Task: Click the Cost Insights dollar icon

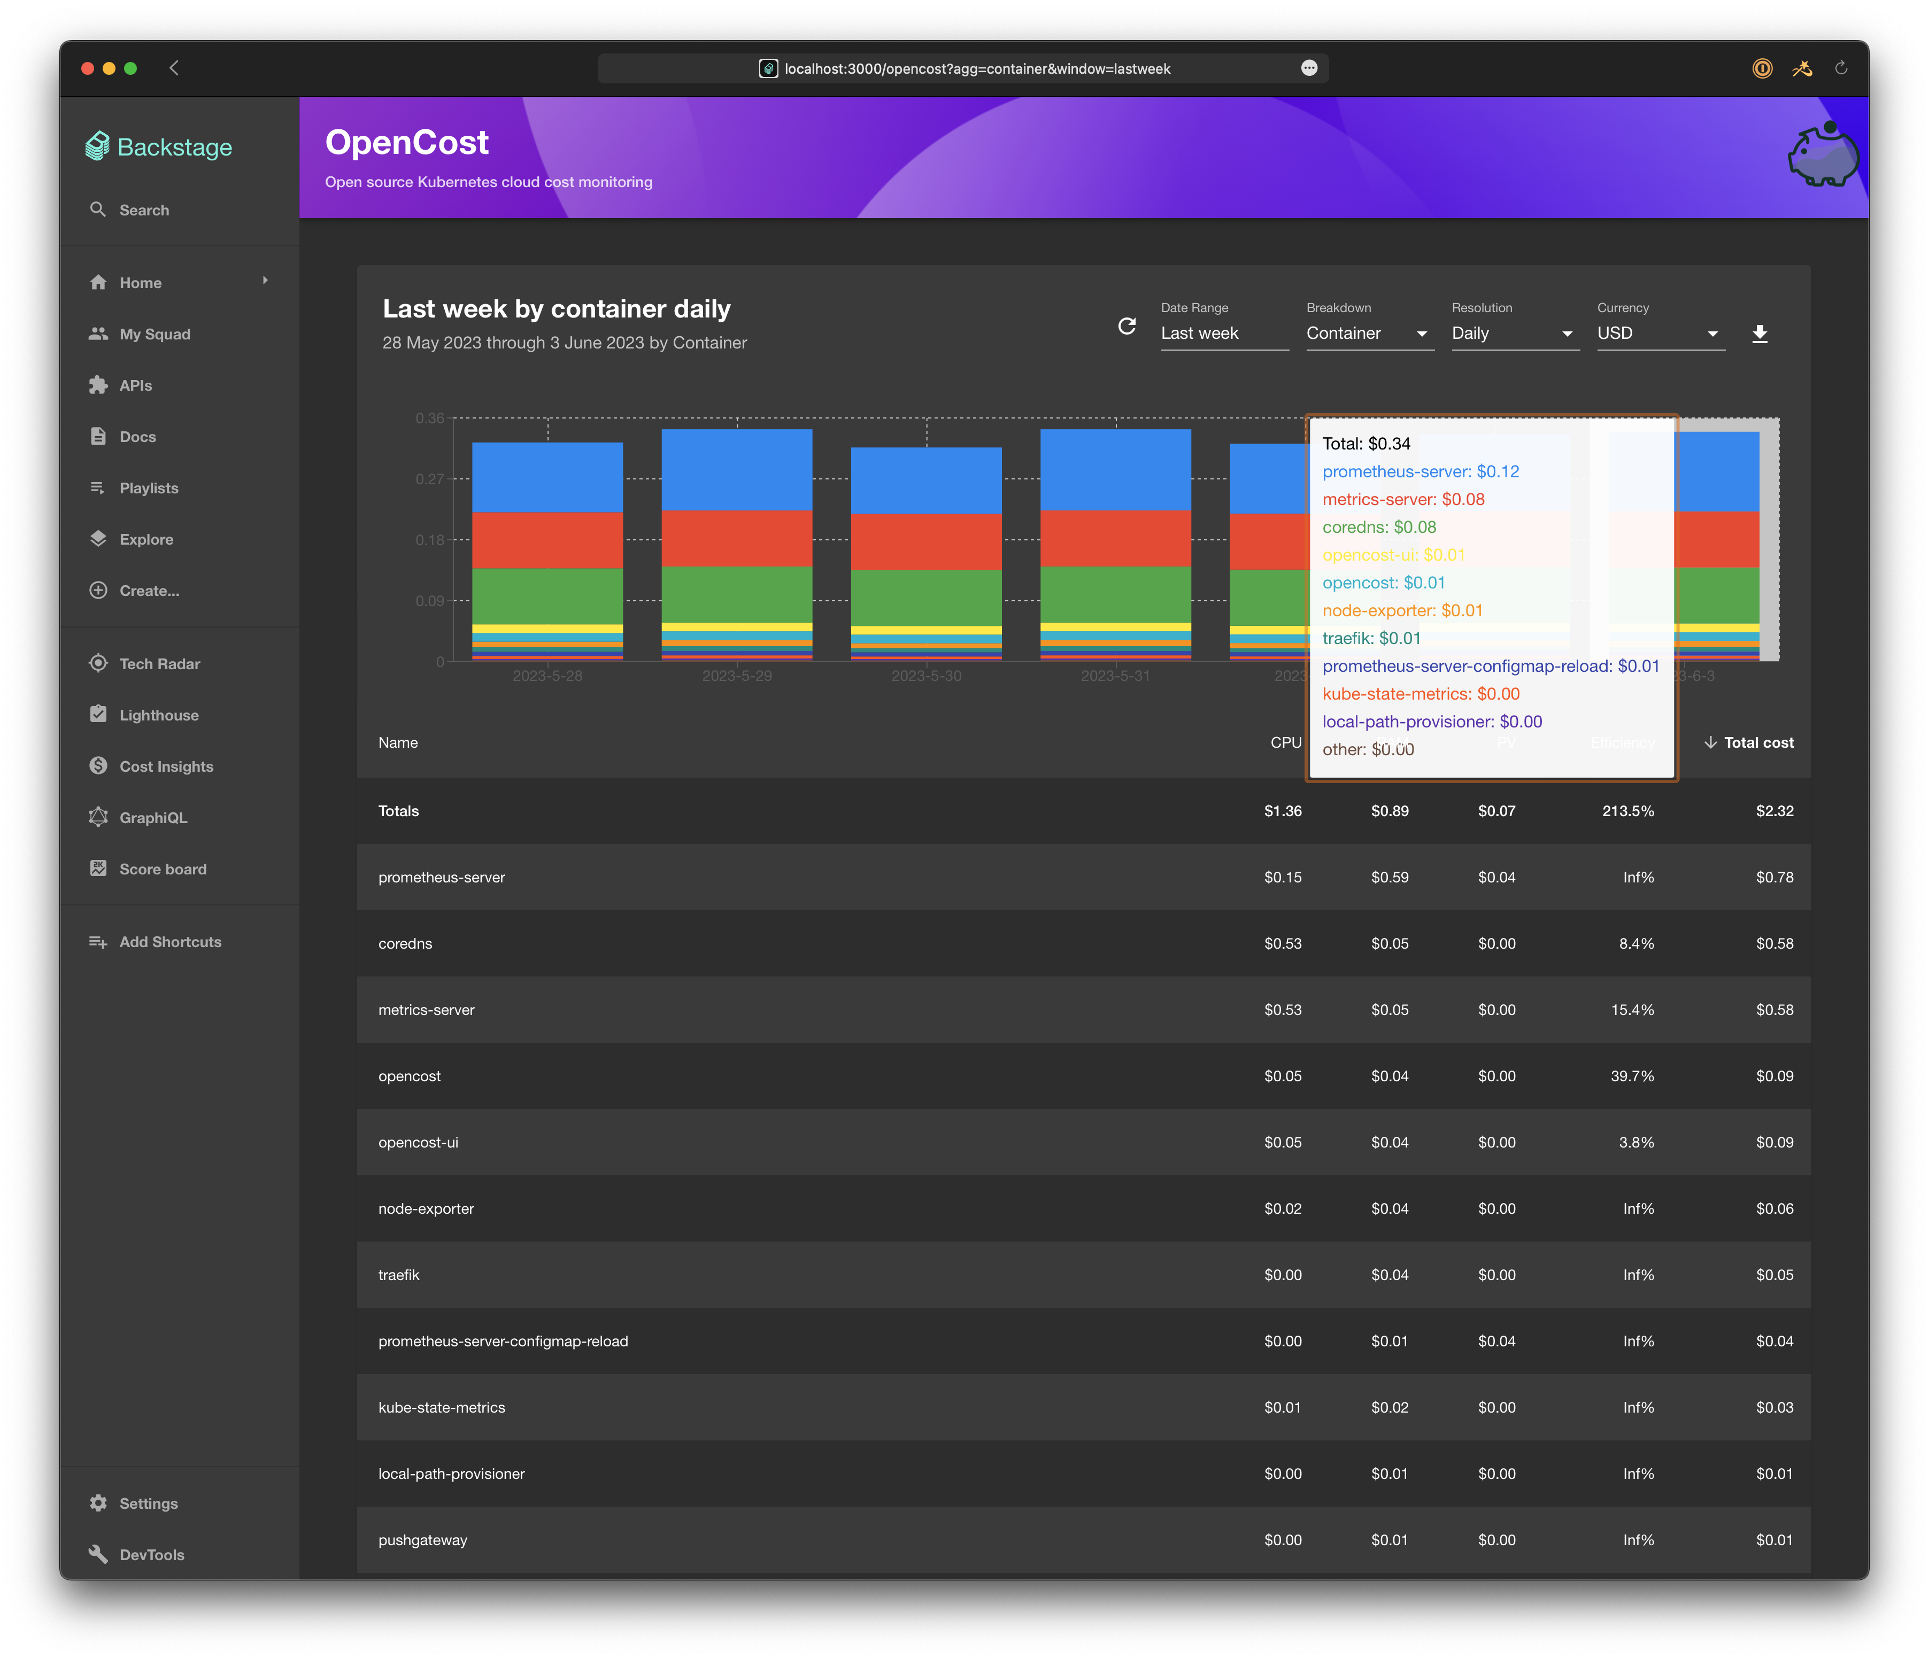Action: tap(98, 766)
